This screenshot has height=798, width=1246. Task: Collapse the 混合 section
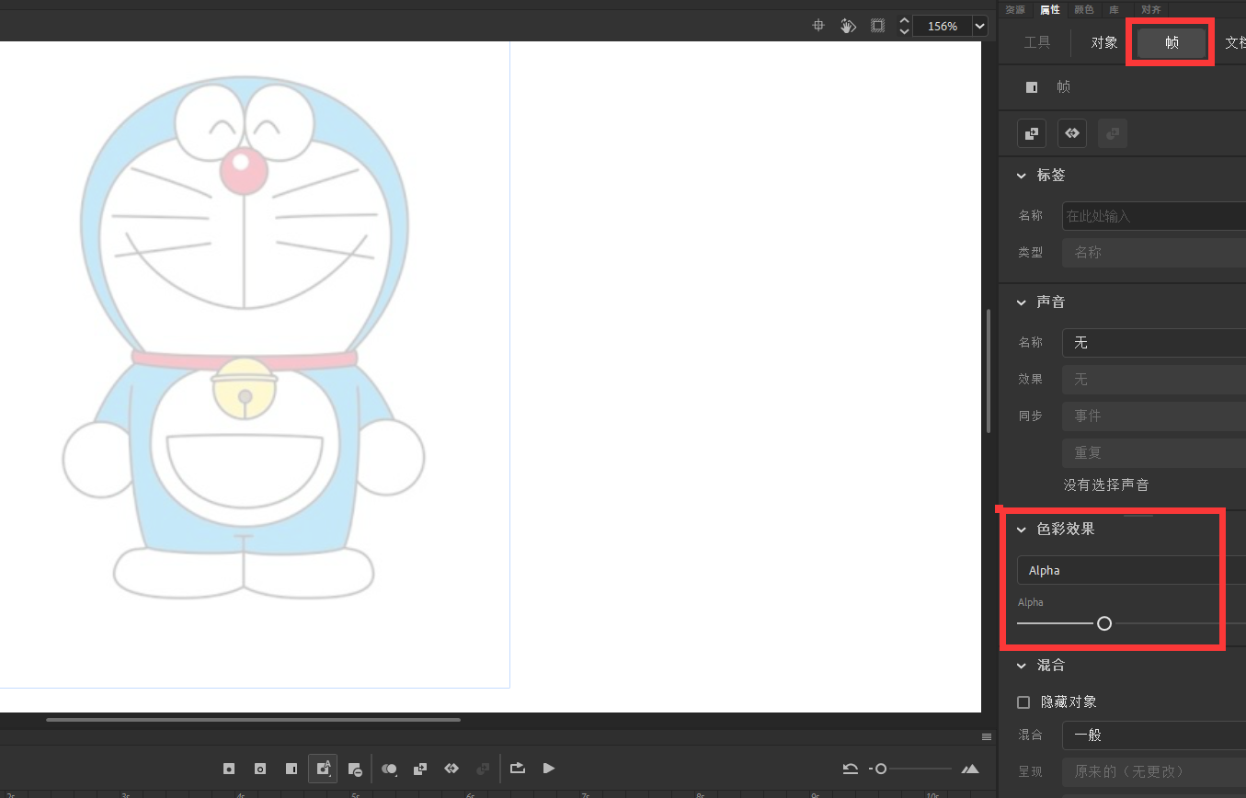click(1021, 666)
